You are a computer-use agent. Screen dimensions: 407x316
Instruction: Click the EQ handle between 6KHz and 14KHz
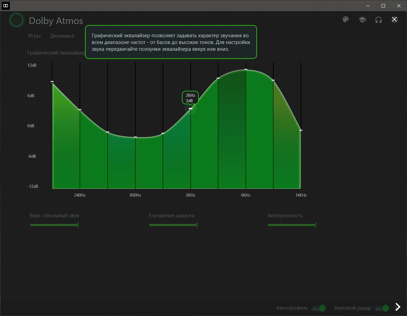click(x=273, y=80)
